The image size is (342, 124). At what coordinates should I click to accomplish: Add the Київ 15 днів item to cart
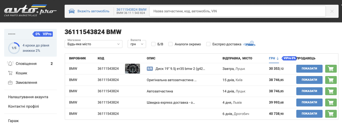[331, 80]
